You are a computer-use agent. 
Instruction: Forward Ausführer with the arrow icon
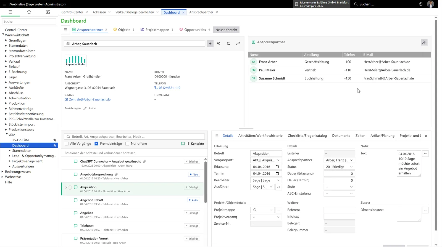tap(279, 187)
